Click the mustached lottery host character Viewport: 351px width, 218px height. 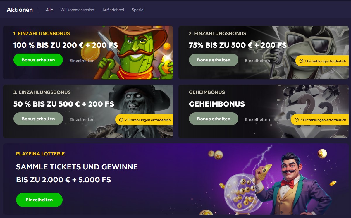(292, 184)
